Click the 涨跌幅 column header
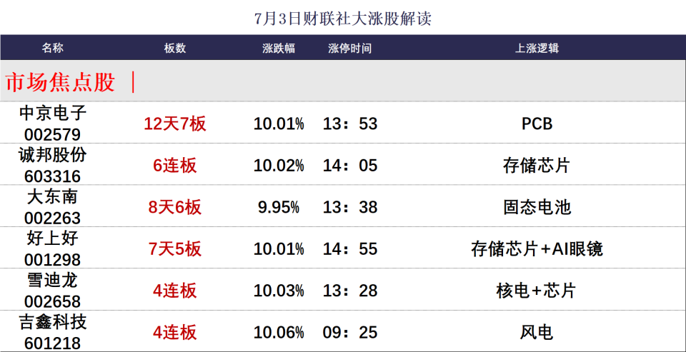Screen dimensions: 686x352 (x=279, y=48)
